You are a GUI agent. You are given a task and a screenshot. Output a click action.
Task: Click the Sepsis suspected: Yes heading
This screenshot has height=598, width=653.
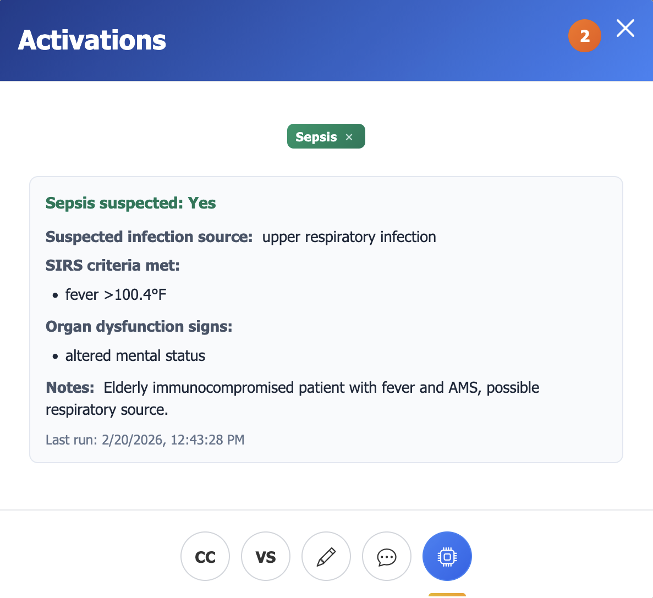pyautogui.click(x=130, y=203)
